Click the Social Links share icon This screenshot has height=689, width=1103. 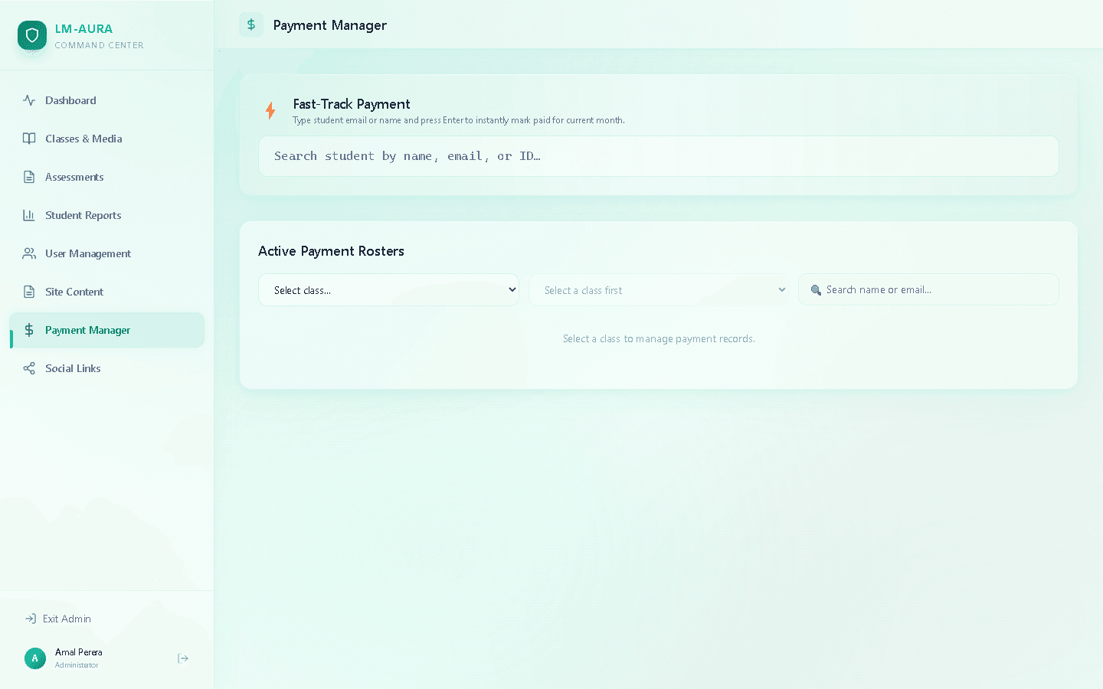pyautogui.click(x=29, y=368)
